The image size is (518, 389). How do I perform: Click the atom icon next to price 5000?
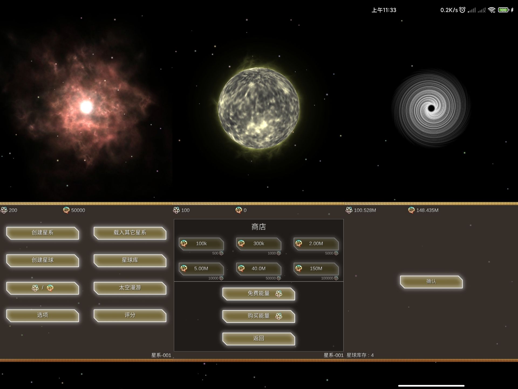(336, 253)
